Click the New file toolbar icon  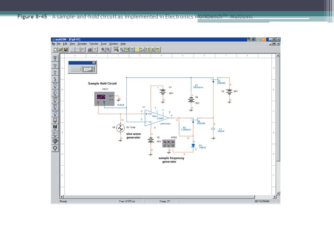point(55,50)
